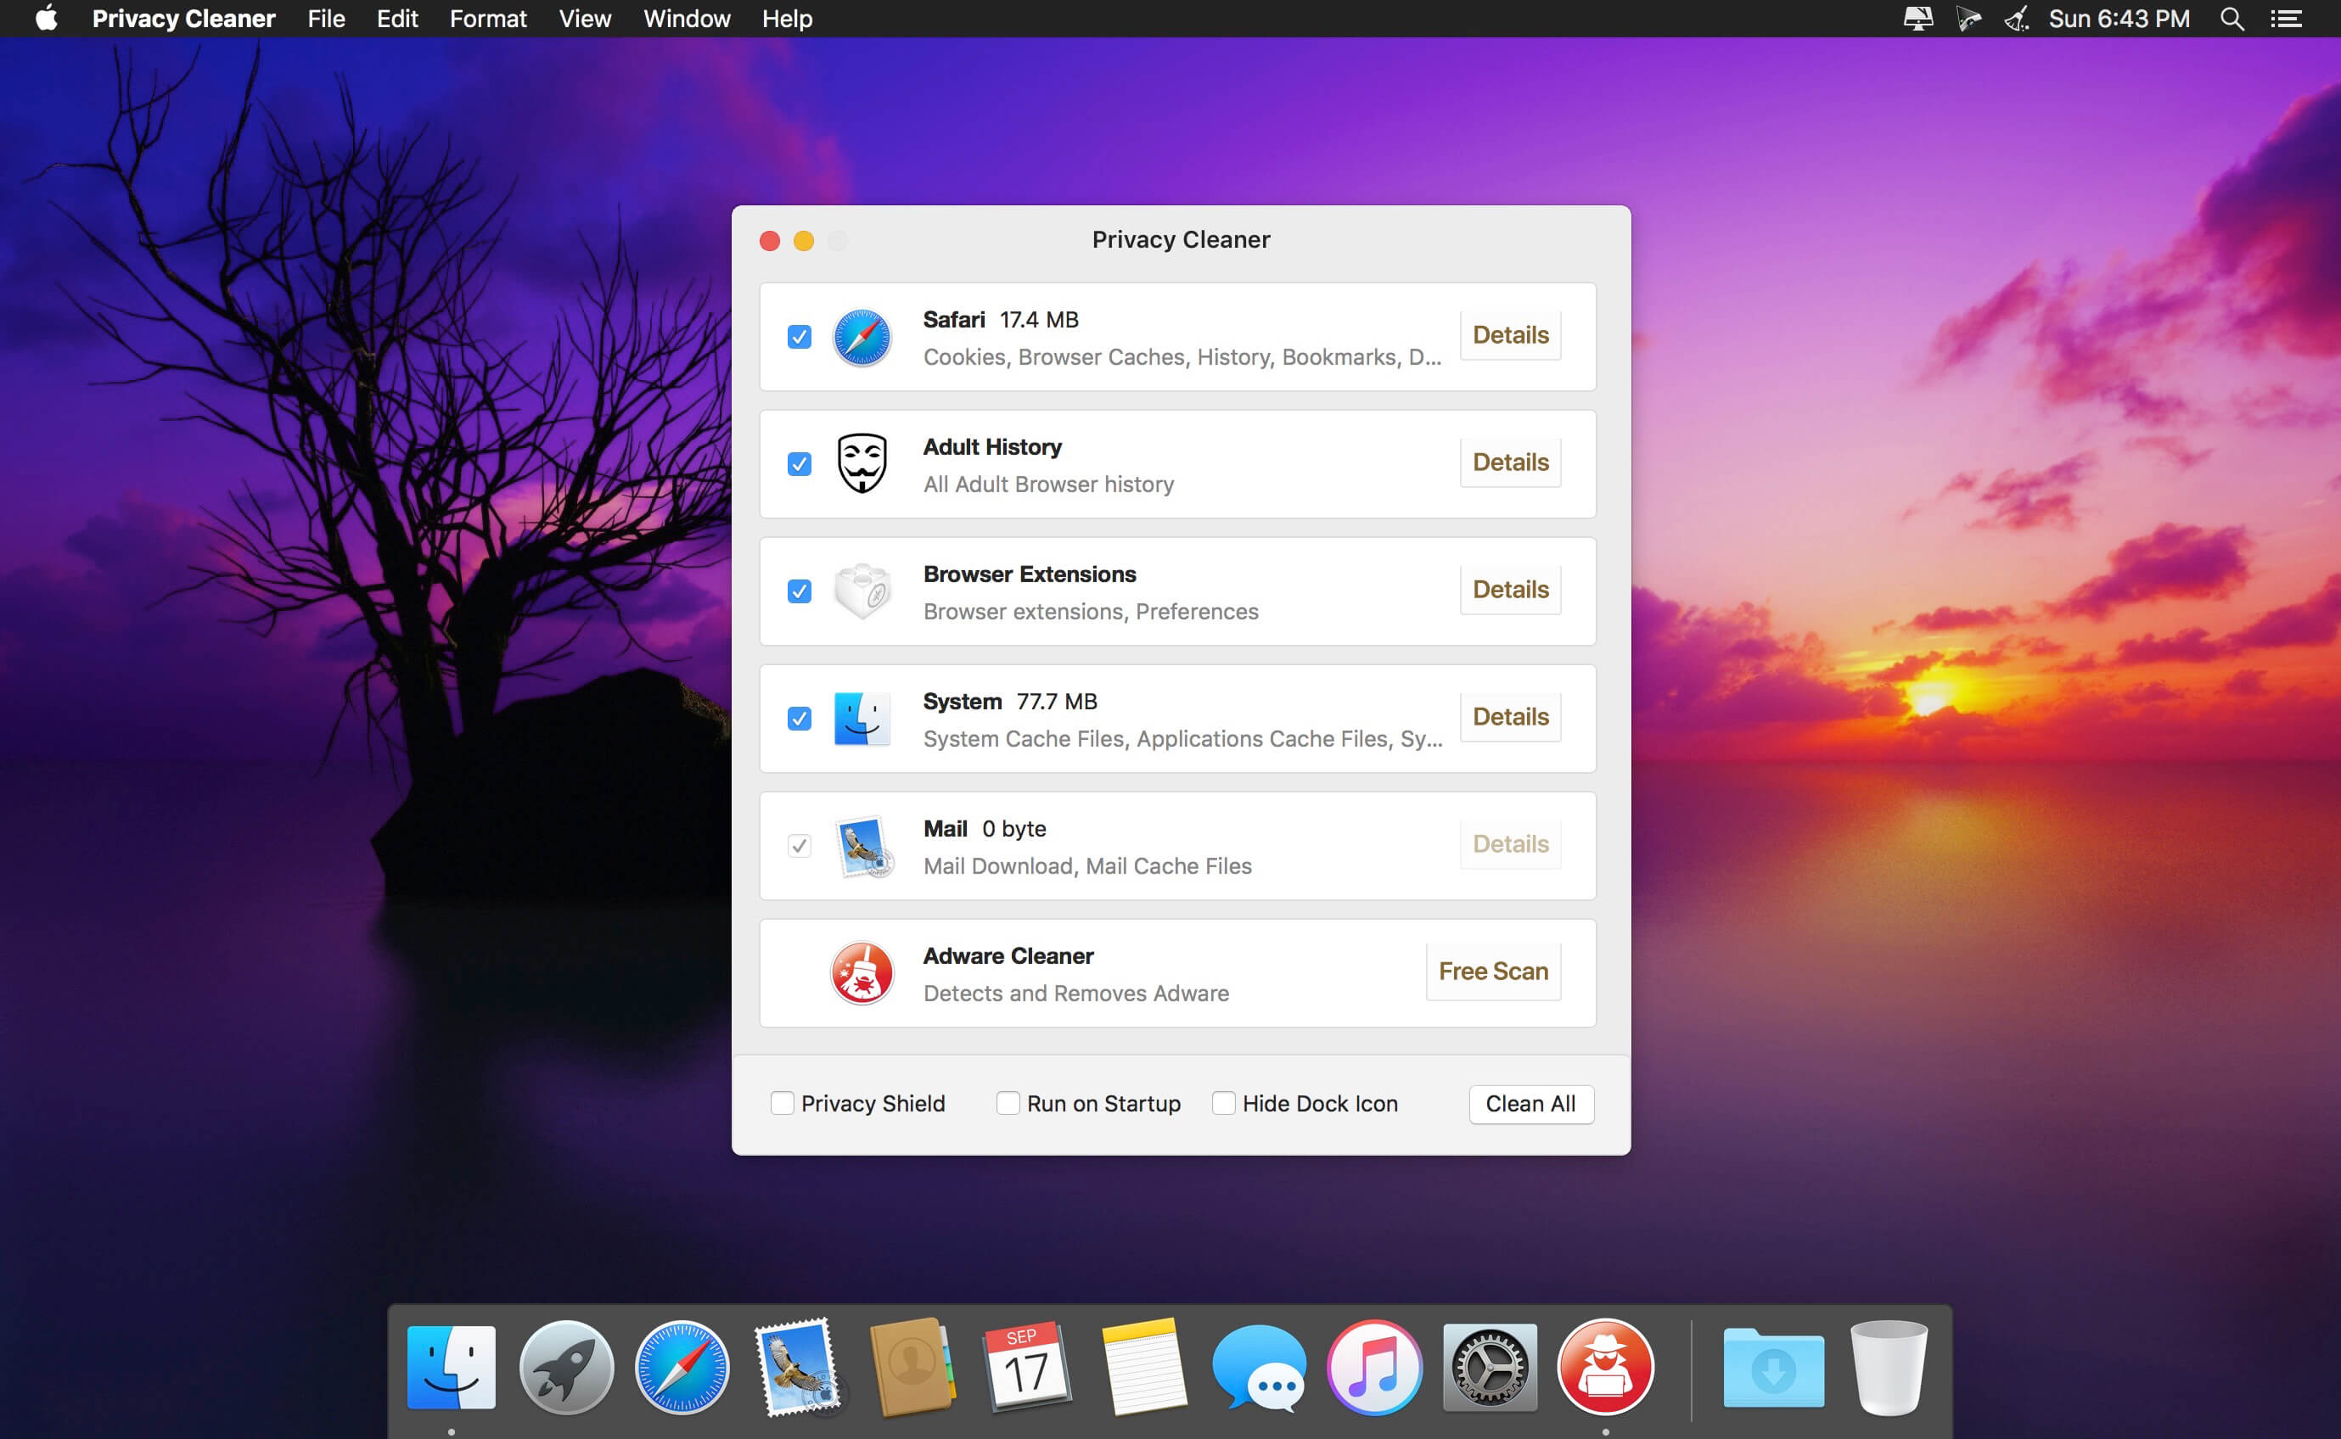Image resolution: width=2341 pixels, height=1439 pixels.
Task: Open System Preferences gear in Dock
Action: (1490, 1367)
